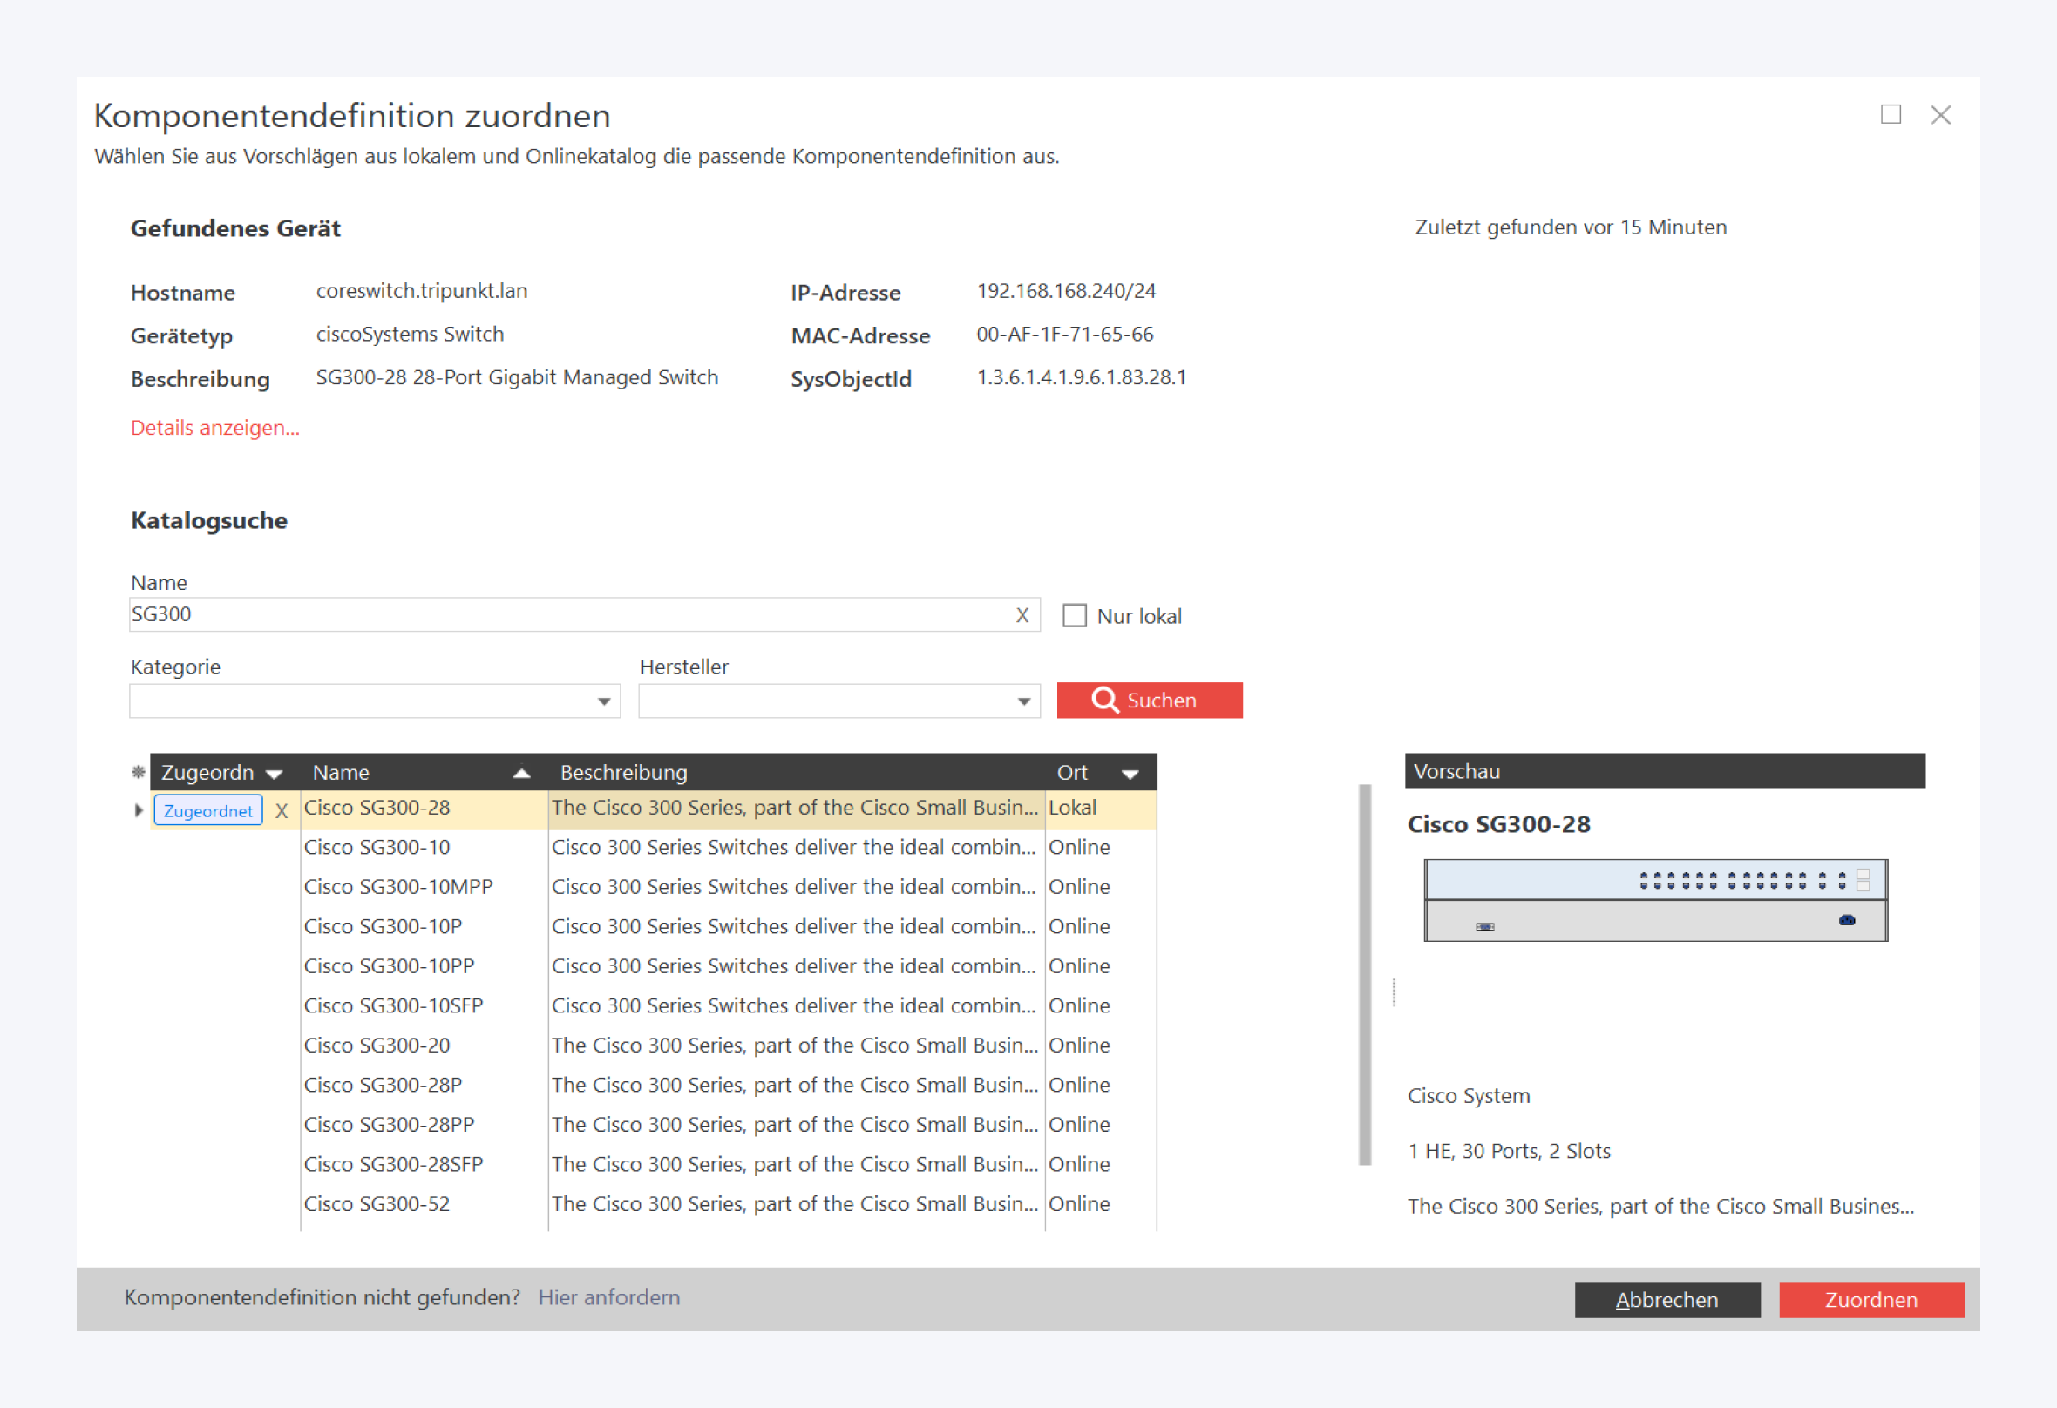
Task: Click the grid settings asterisk icon
Action: point(138,772)
